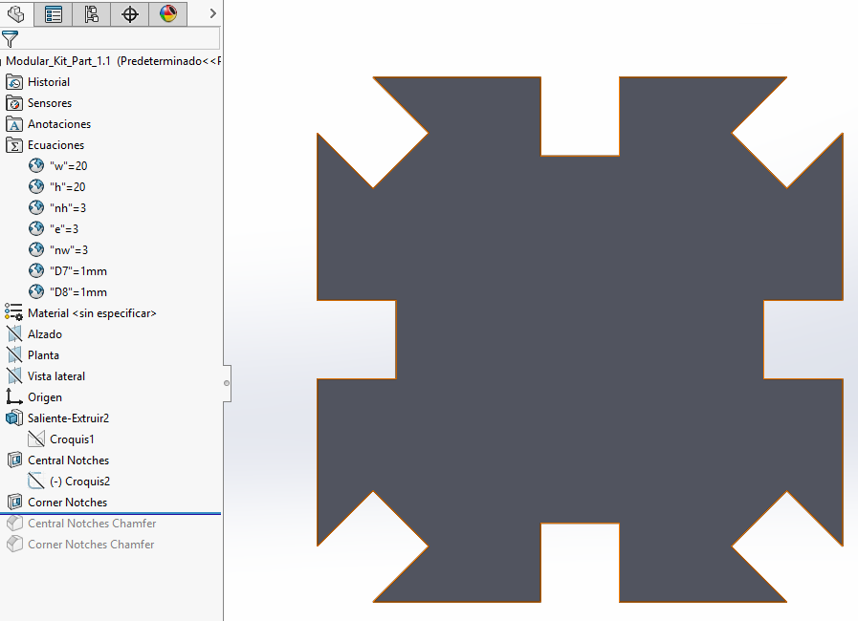This screenshot has width=858, height=621.
Task: Click the globe icon beside "D8"=1mm
Action: pyautogui.click(x=36, y=292)
